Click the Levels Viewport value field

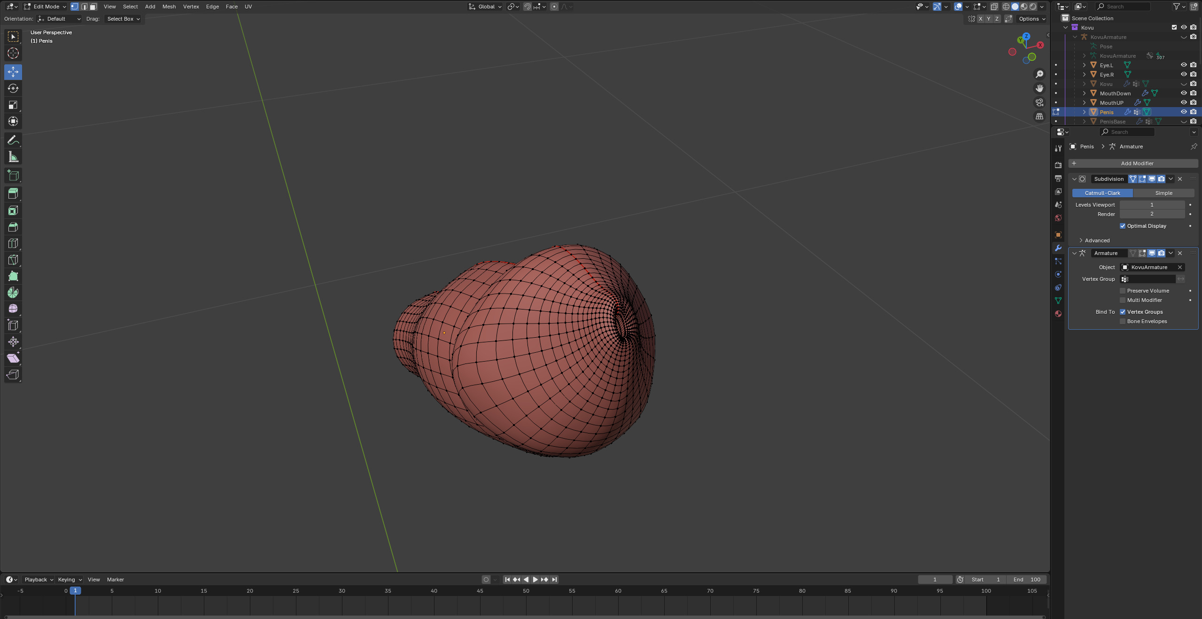tap(1152, 205)
